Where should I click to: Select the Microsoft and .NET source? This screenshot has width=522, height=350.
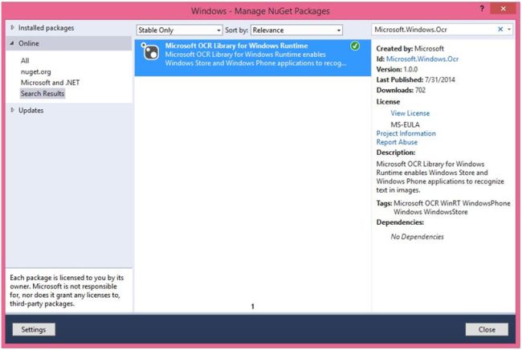(x=51, y=83)
